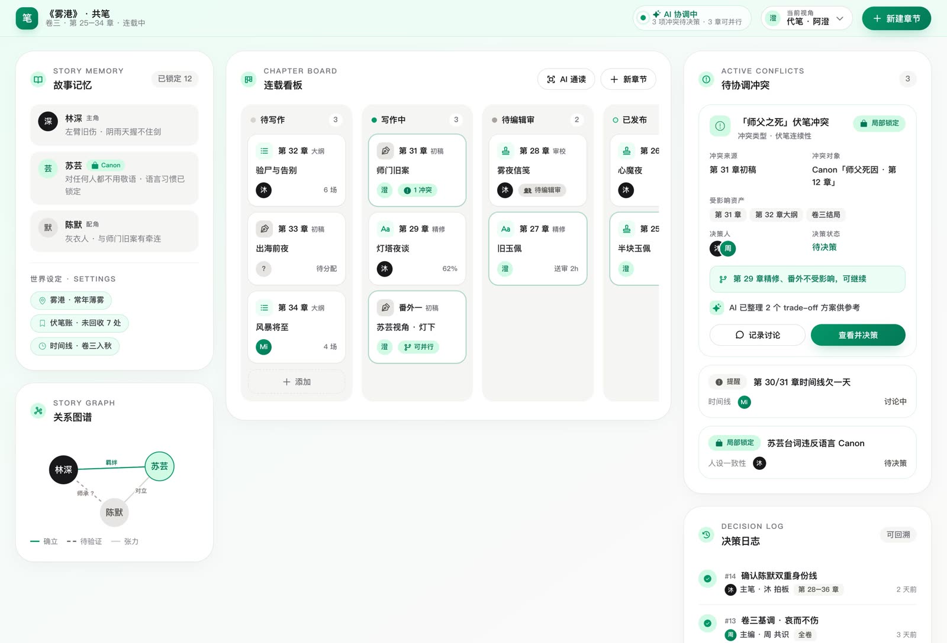Image resolution: width=947 pixels, height=643 pixels.
Task: Toggle the 已锁定 12 badge
Action: (175, 79)
